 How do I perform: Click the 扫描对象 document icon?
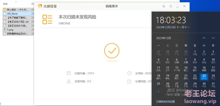[x=68, y=73]
